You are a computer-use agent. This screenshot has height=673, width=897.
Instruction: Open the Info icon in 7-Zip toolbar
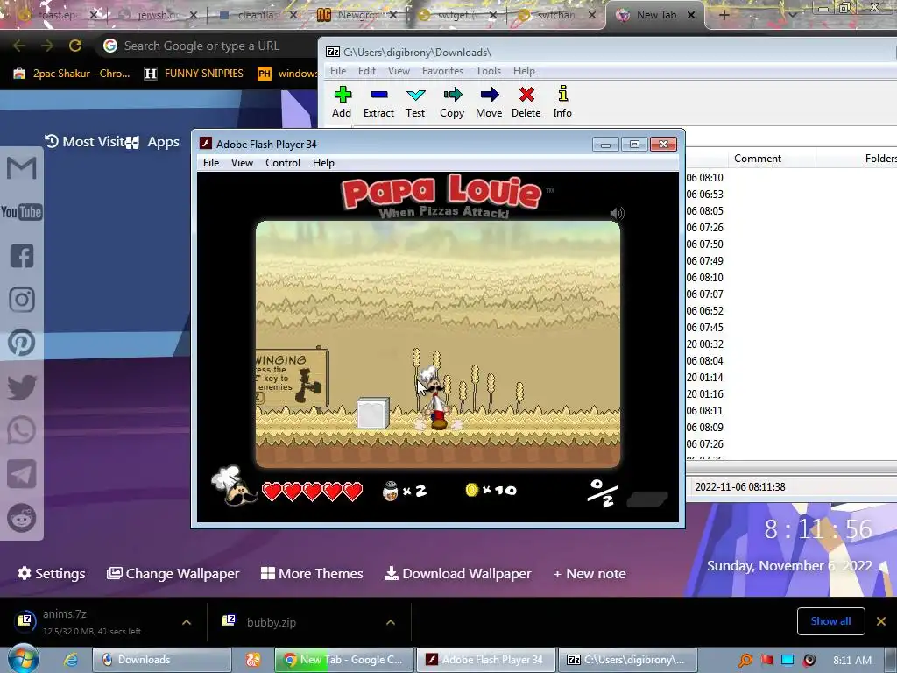(562, 102)
